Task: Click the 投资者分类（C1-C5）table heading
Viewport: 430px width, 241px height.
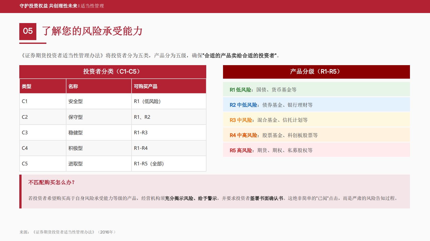Action: pyautogui.click(x=113, y=72)
